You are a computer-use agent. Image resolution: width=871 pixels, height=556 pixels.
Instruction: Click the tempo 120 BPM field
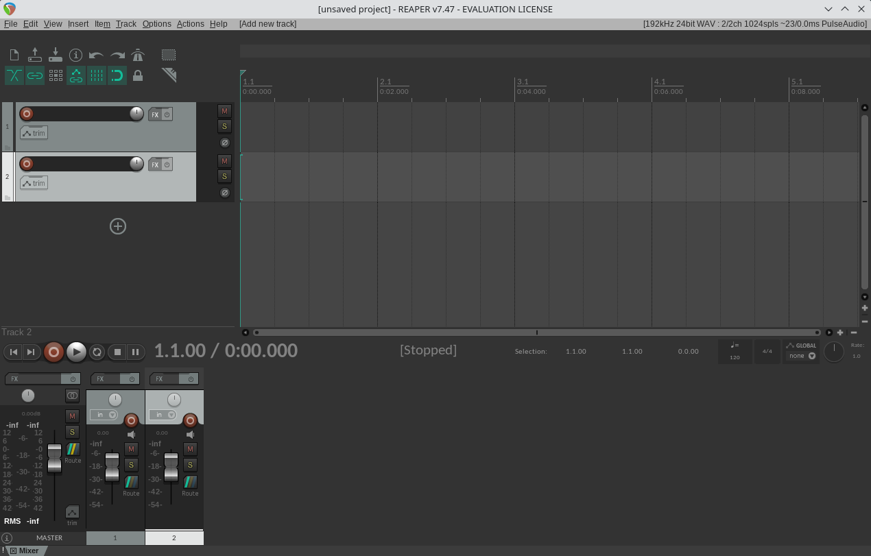[735, 351]
